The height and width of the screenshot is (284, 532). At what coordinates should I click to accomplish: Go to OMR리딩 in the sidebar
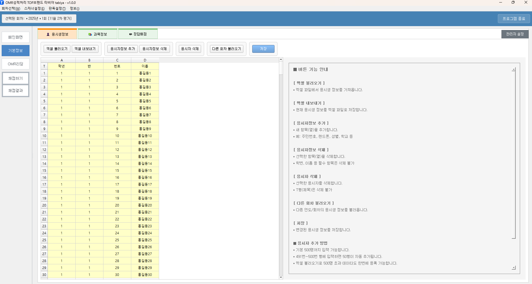pos(16,64)
